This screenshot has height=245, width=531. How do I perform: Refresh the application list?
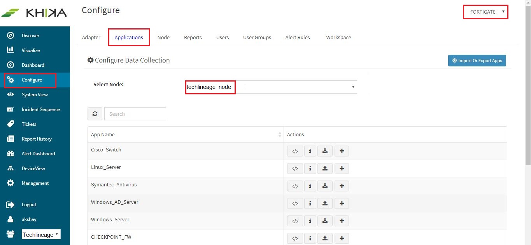click(95, 114)
